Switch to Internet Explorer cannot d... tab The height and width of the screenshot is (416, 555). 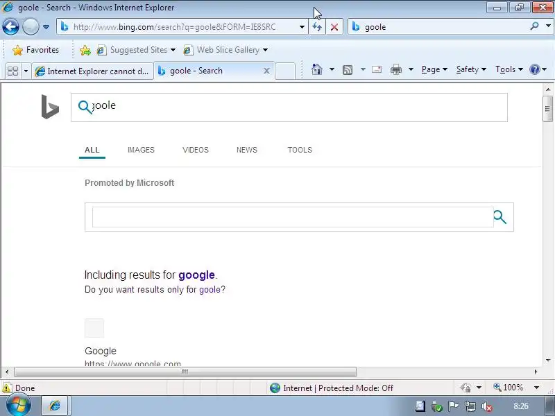(x=93, y=71)
